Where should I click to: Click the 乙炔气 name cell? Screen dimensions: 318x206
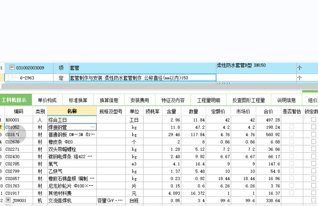[x=72, y=171]
